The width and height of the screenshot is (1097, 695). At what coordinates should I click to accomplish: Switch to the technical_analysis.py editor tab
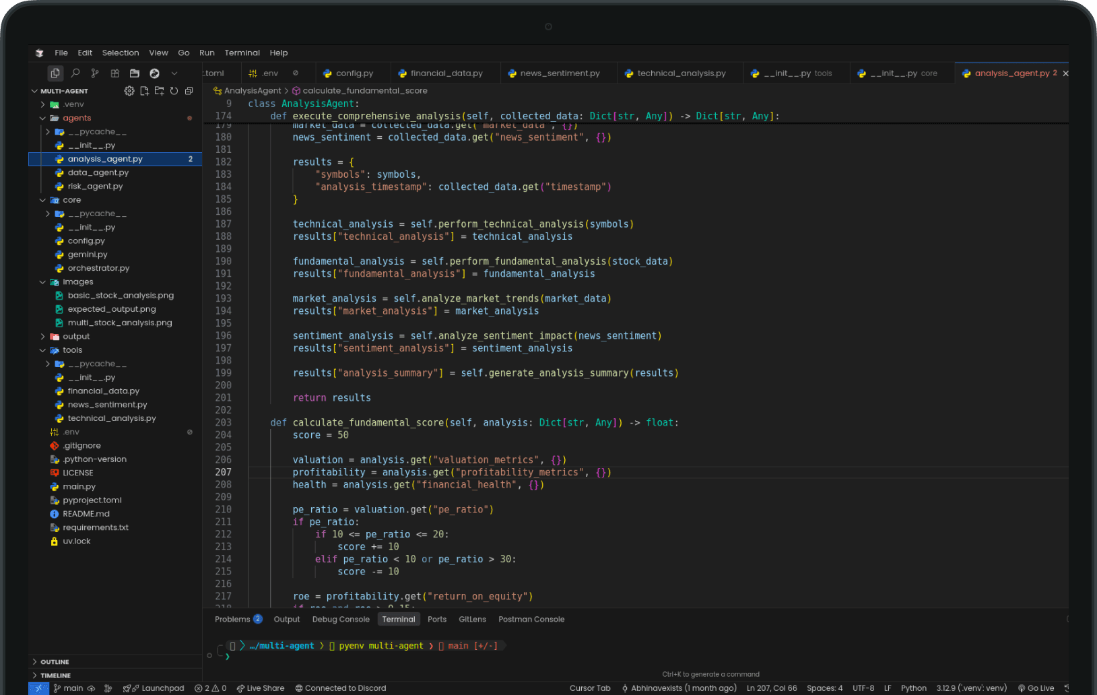681,73
